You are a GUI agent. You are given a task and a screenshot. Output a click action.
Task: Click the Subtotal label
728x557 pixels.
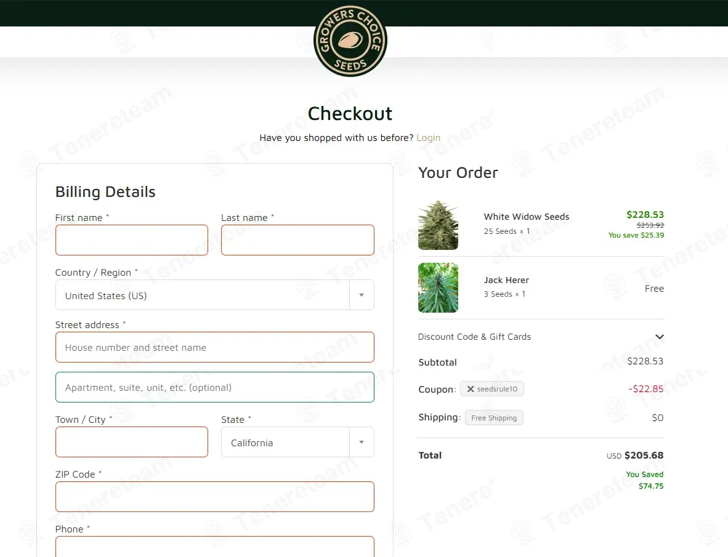tap(437, 363)
